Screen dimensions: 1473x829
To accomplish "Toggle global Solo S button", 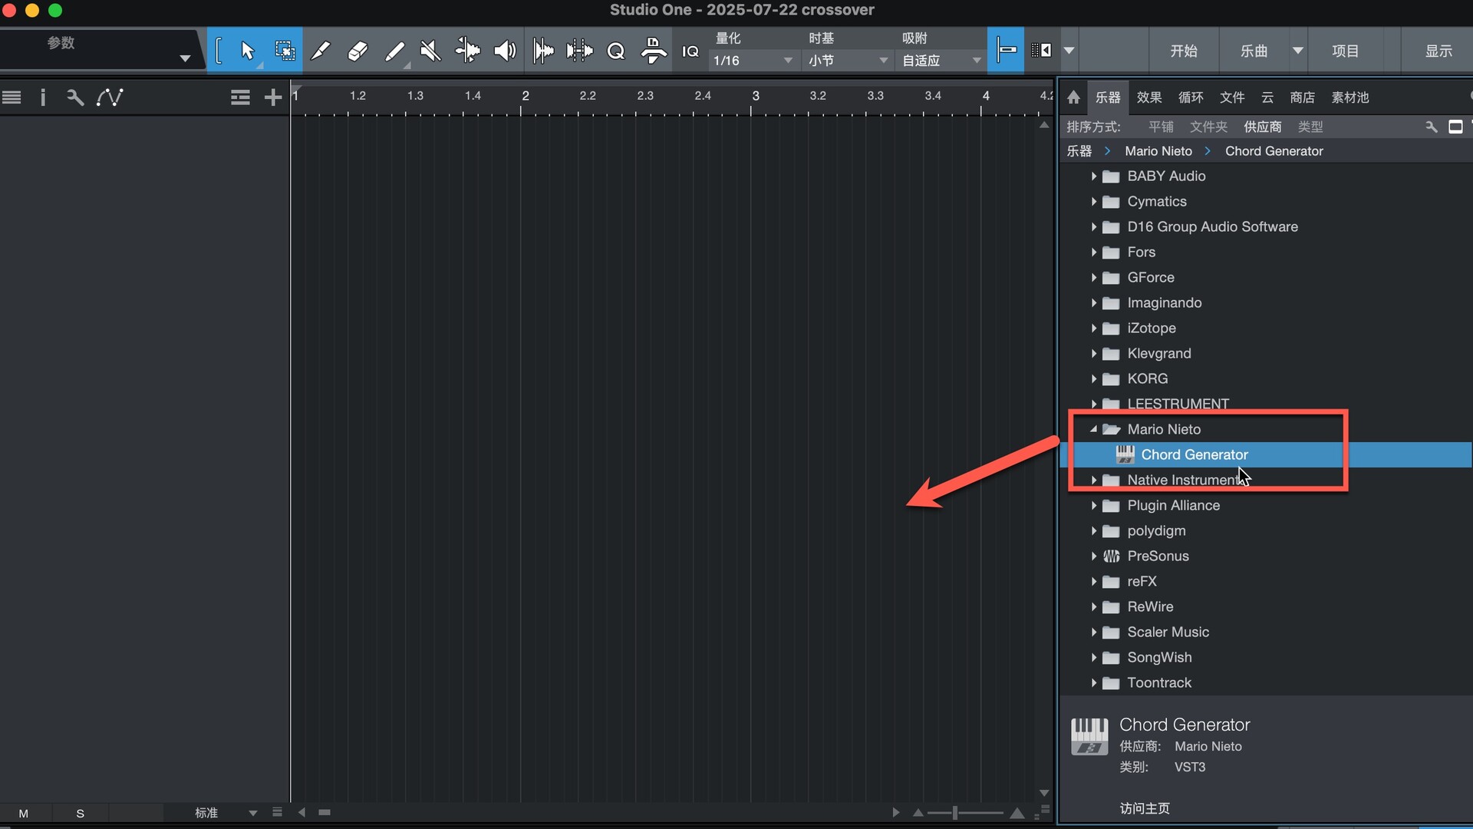I will [x=80, y=813].
